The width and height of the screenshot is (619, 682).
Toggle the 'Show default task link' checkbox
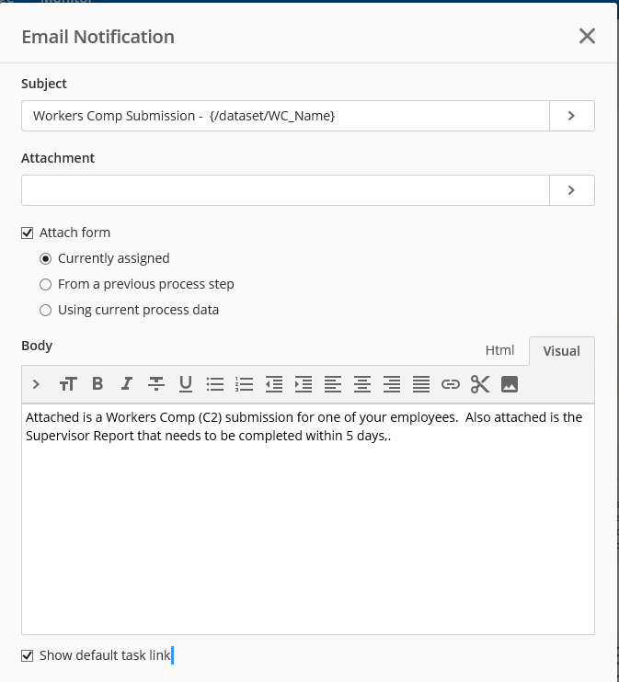click(x=28, y=655)
